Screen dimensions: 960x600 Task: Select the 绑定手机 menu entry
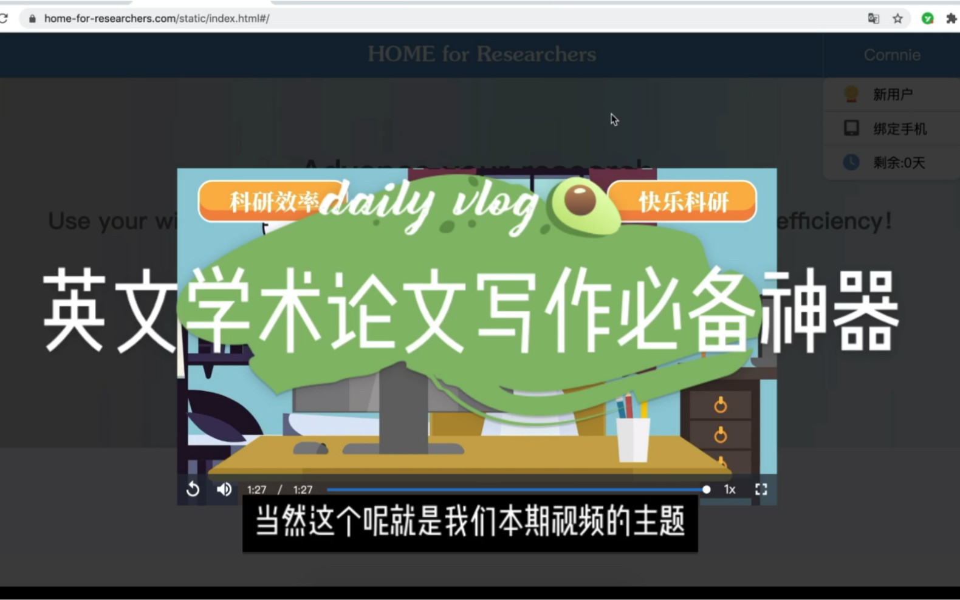pyautogui.click(x=892, y=128)
